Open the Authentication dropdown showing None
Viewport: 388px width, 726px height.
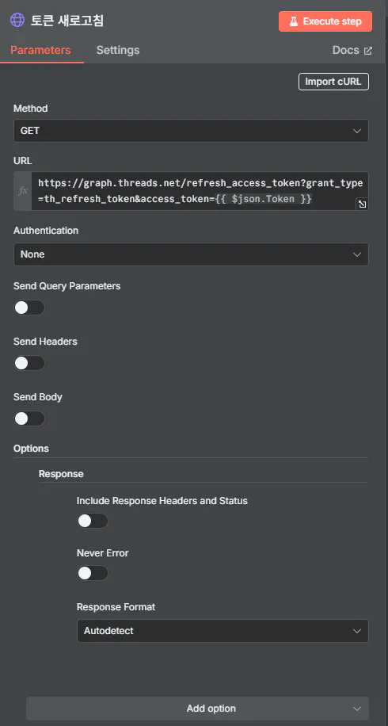191,254
